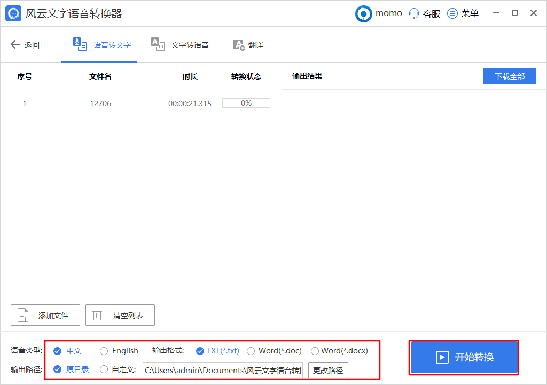Click the back arrow icon

click(x=15, y=44)
